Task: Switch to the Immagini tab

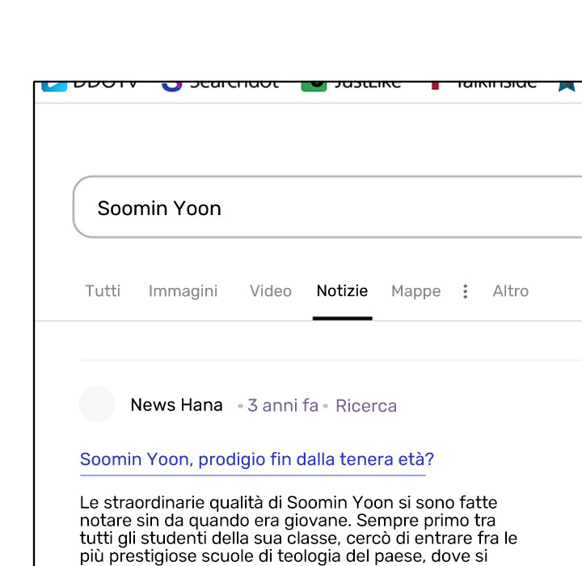Action: [x=183, y=291]
